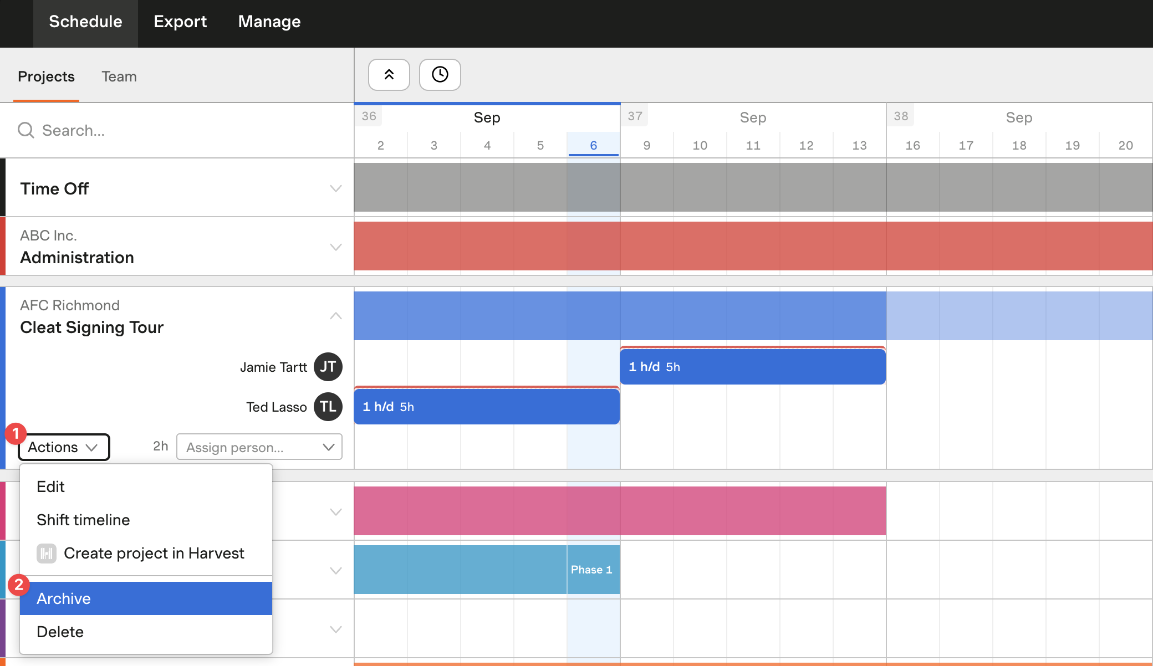
Task: Click date 2 in the header
Action: (381, 145)
